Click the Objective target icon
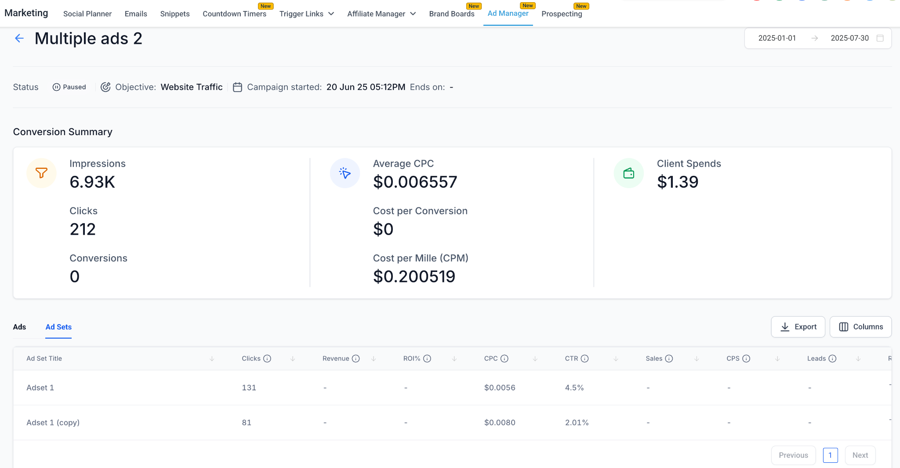The width and height of the screenshot is (900, 468). pyautogui.click(x=105, y=87)
